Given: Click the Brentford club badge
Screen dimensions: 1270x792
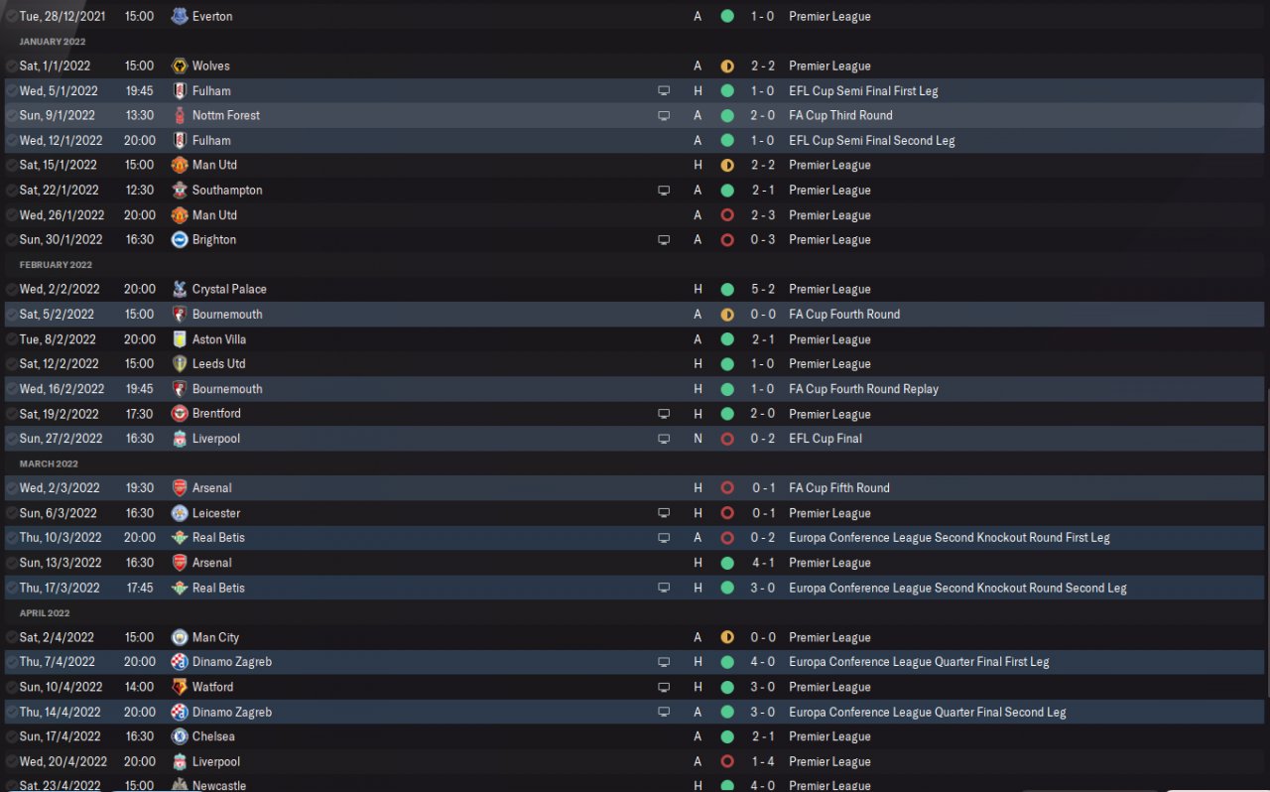Looking at the screenshot, I should (180, 413).
